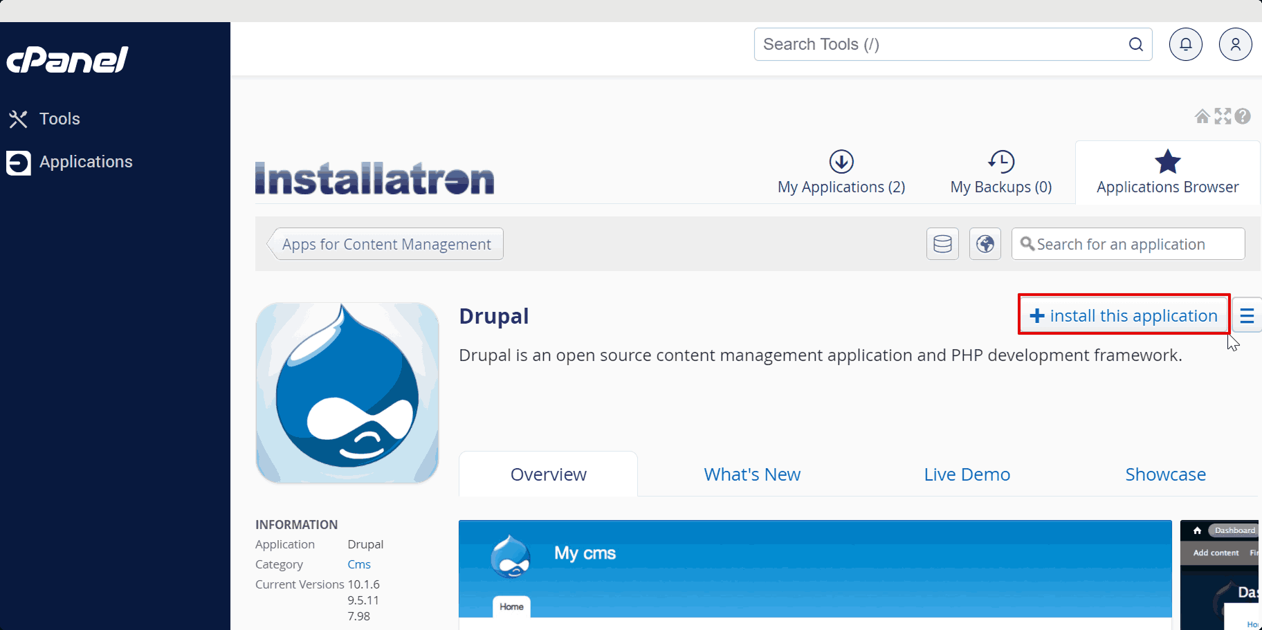Select Applications Browser view
1262x630 pixels.
tap(1167, 173)
